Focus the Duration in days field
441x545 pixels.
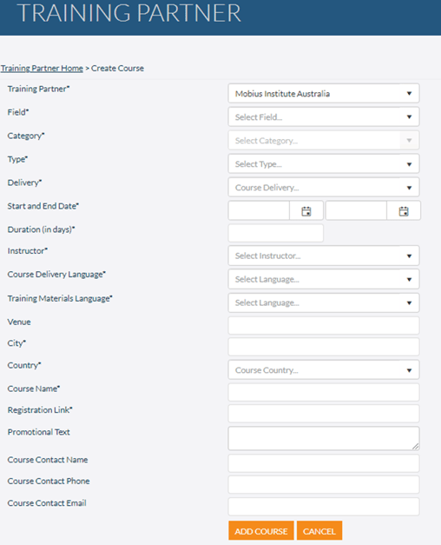pos(276,233)
